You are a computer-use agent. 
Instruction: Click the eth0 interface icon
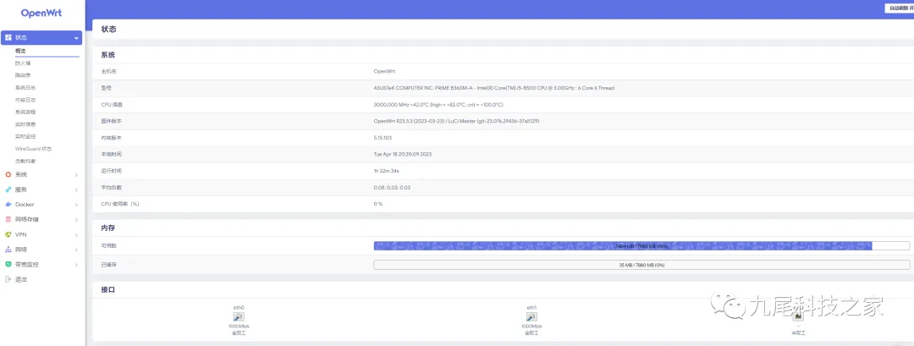(239, 316)
